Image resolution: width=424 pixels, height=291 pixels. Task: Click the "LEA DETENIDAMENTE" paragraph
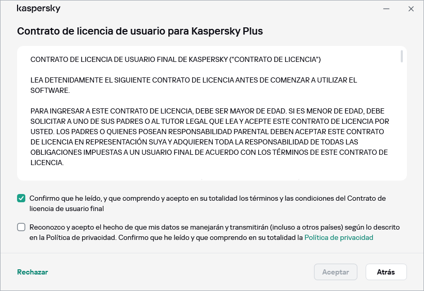tap(194, 80)
